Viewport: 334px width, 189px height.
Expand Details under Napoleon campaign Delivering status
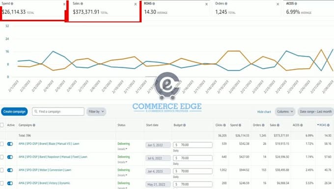122,162
